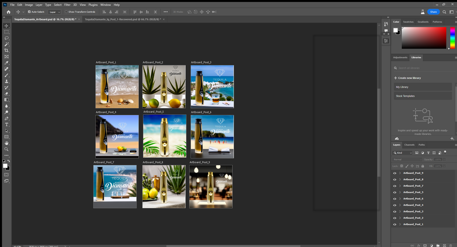Select the Zoom tool
Image resolution: width=457 pixels, height=247 pixels.
6,149
